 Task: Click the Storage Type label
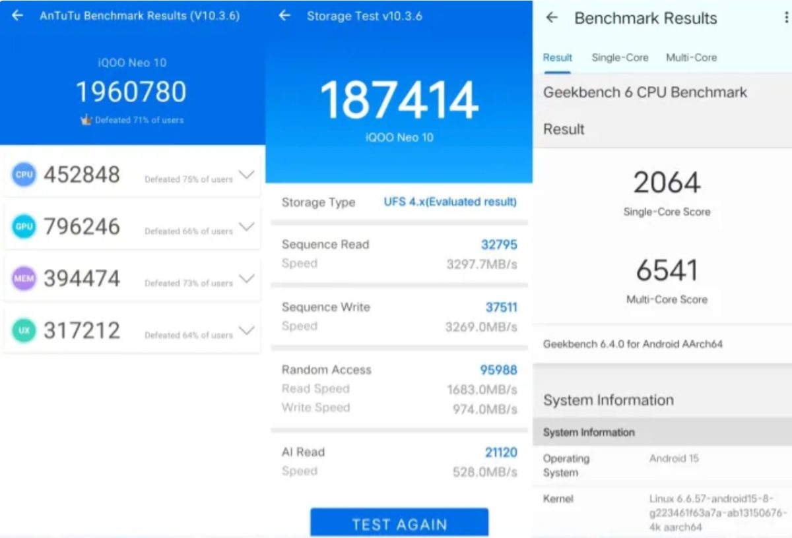tap(318, 202)
